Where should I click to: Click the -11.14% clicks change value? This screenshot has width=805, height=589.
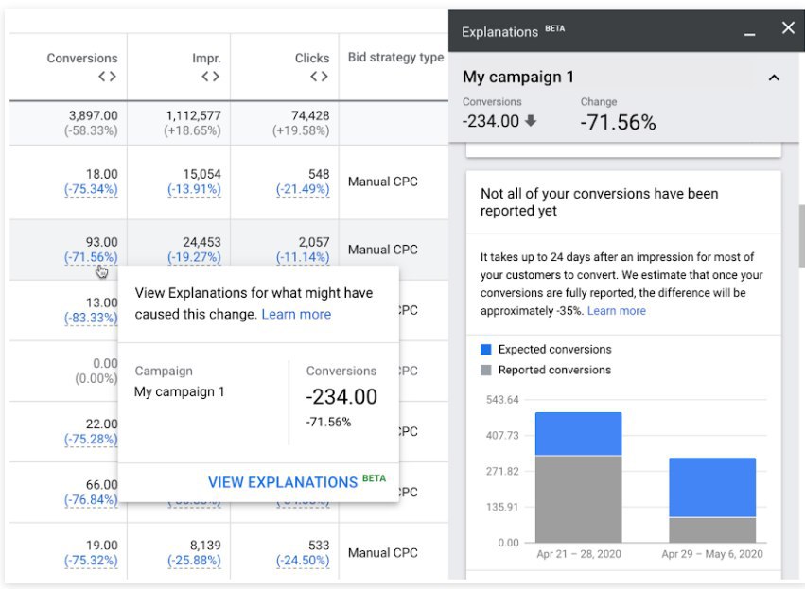tap(303, 257)
